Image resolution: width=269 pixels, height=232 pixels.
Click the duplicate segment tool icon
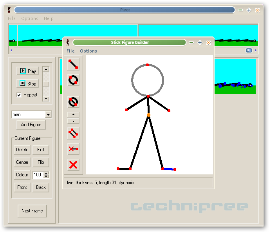pyautogui.click(x=73, y=133)
